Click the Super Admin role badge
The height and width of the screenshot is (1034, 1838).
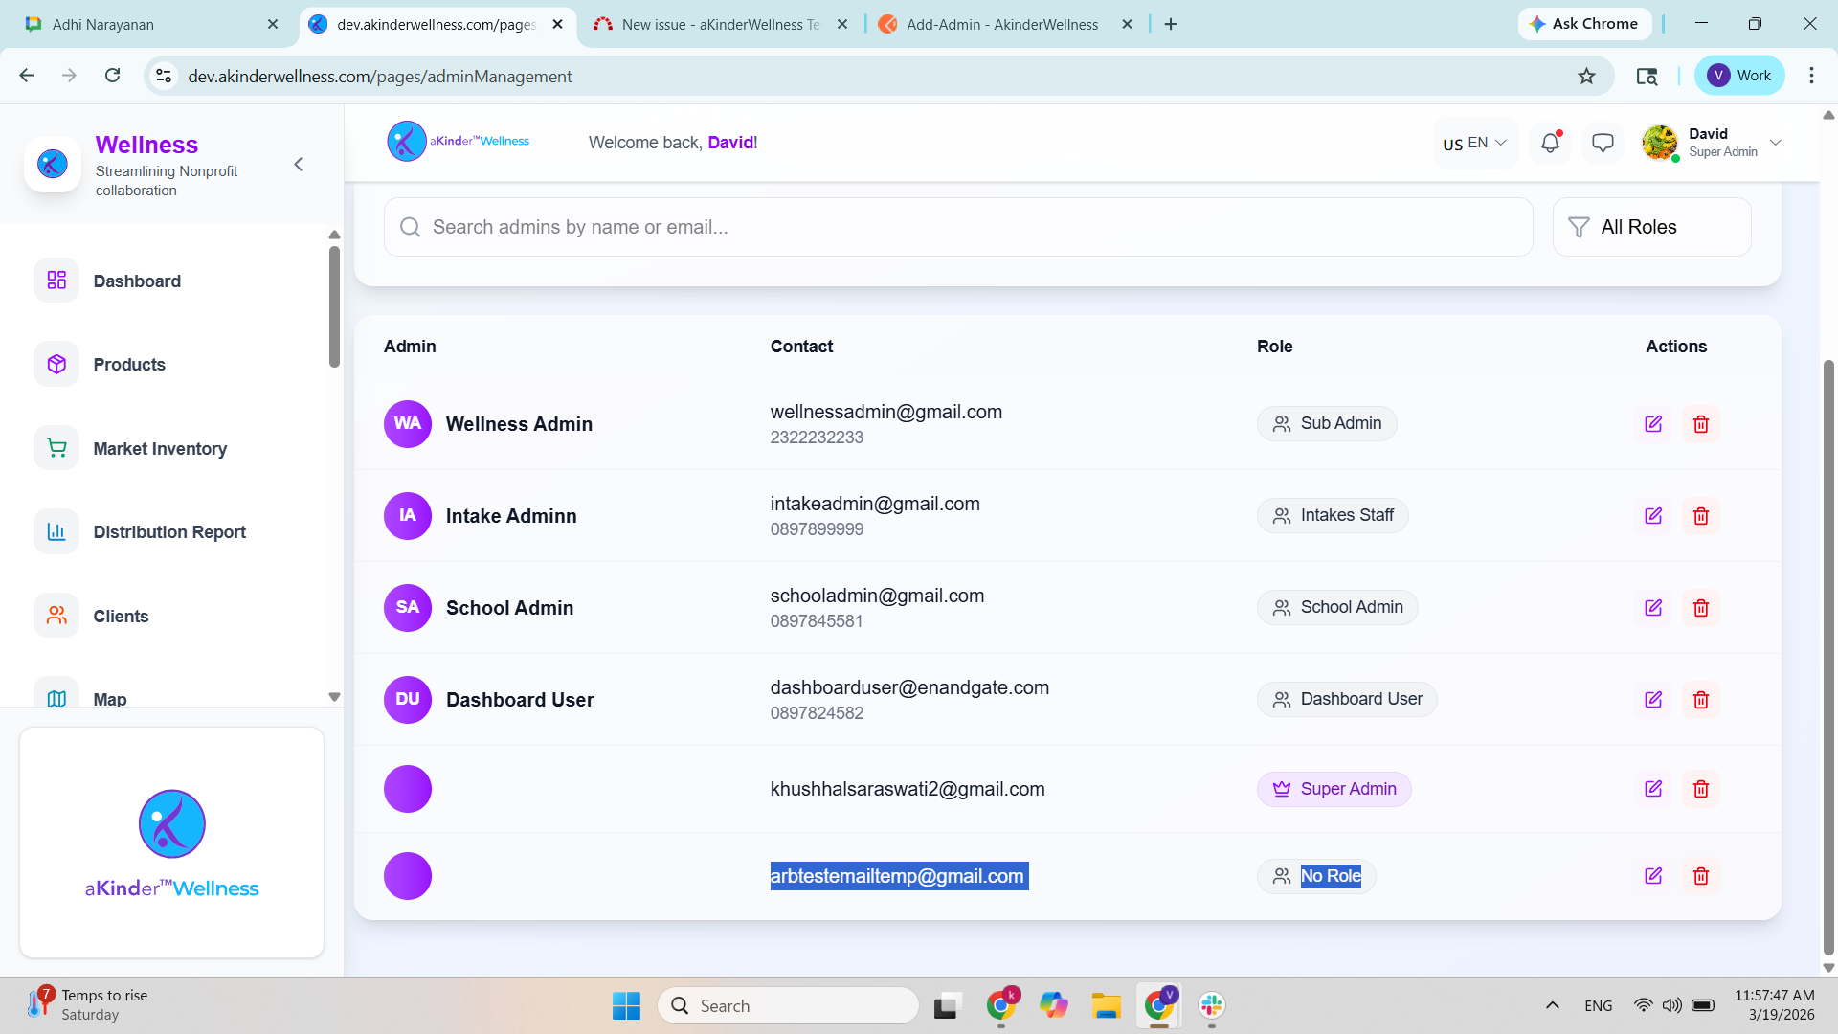(x=1334, y=789)
